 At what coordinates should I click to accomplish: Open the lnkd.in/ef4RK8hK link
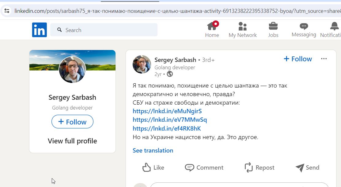pos(167,128)
